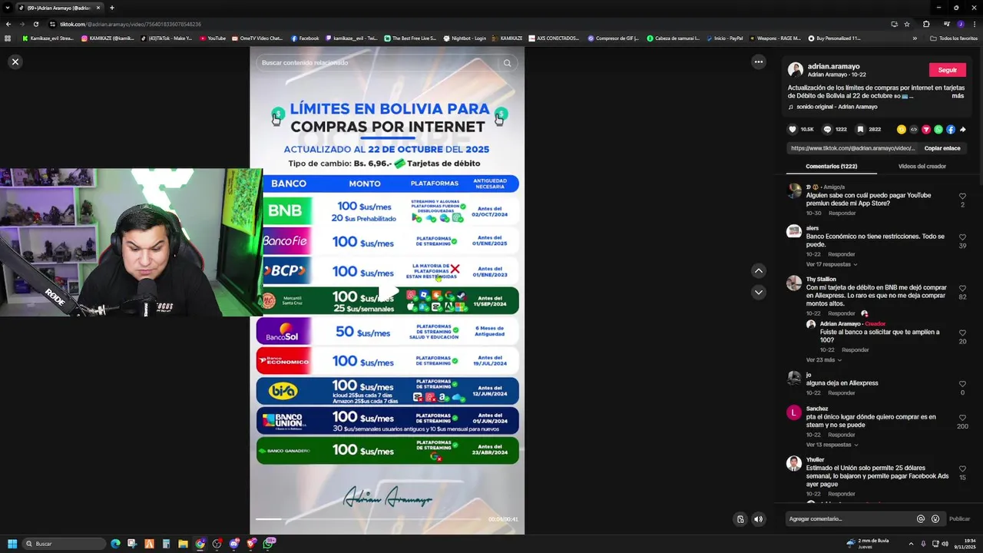Open Facebook bookmark in bookmarks bar

click(305, 38)
